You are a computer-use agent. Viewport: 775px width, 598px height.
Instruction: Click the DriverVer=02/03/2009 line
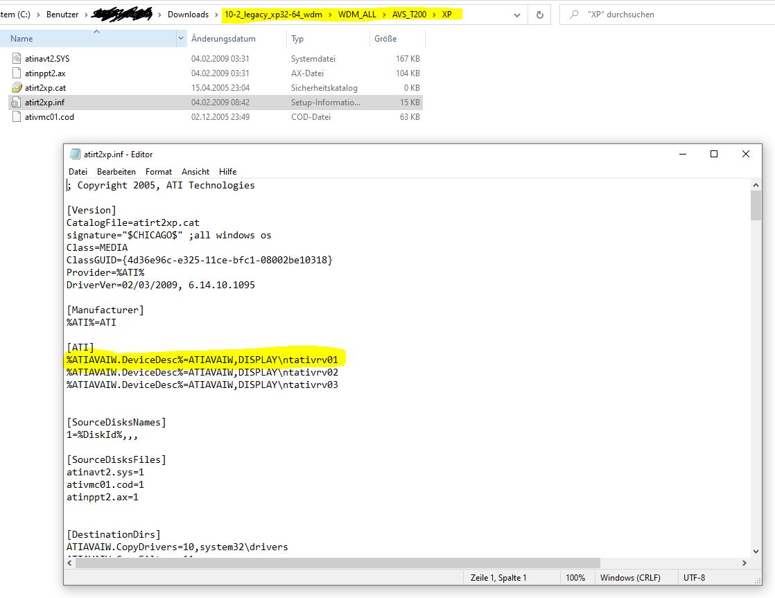[x=161, y=285]
